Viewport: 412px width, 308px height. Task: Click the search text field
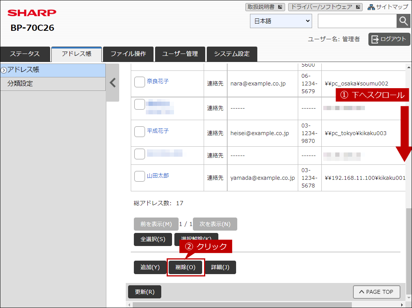(357, 21)
